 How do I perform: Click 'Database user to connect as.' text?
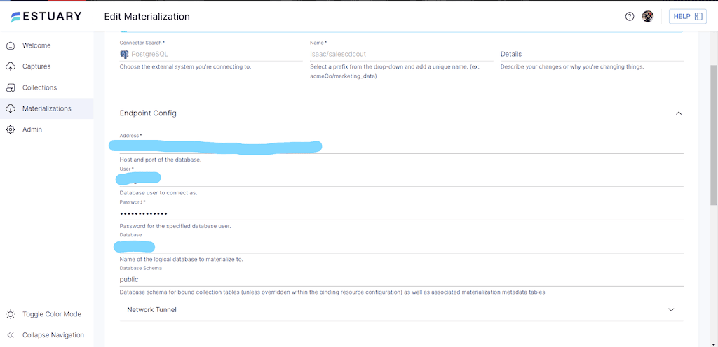point(158,193)
